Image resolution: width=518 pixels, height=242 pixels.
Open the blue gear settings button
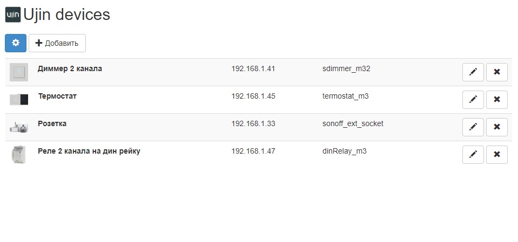click(15, 43)
